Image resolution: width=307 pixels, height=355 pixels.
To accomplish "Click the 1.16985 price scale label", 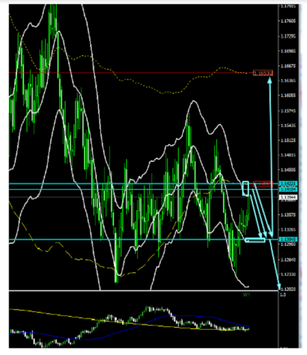I will 288,51.
